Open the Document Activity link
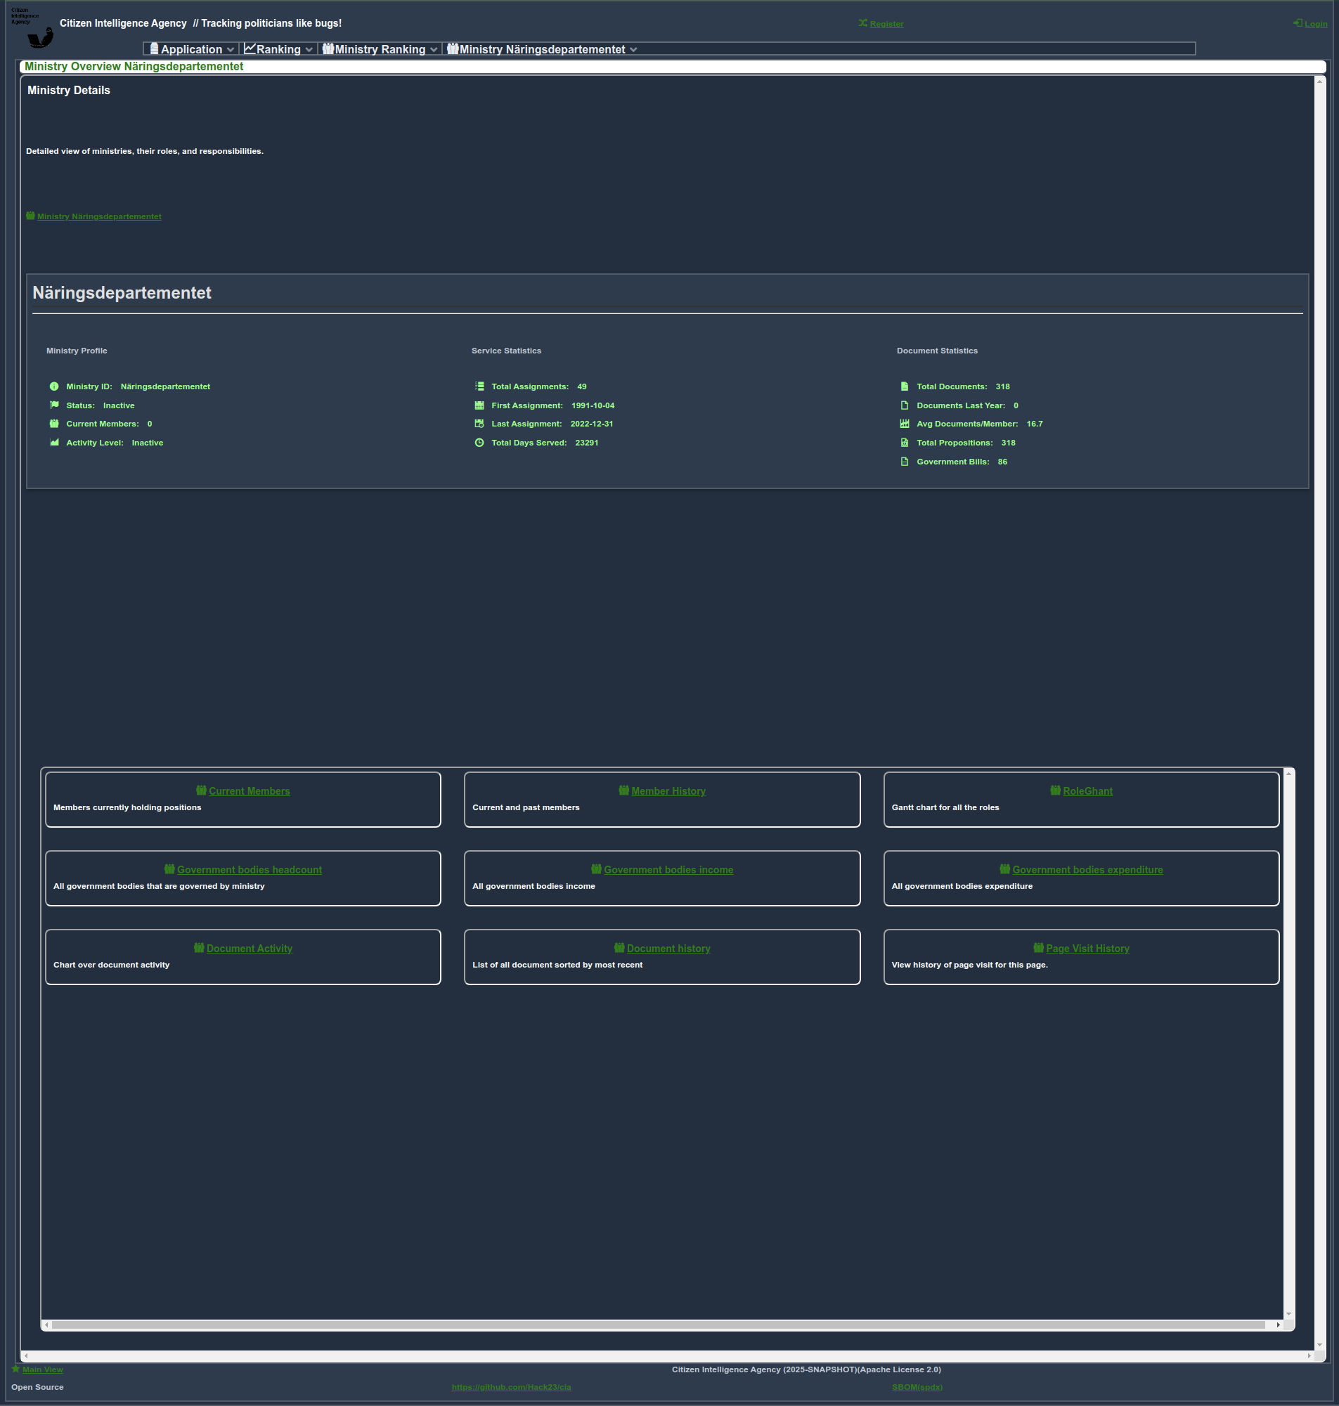1339x1406 pixels. tap(249, 949)
